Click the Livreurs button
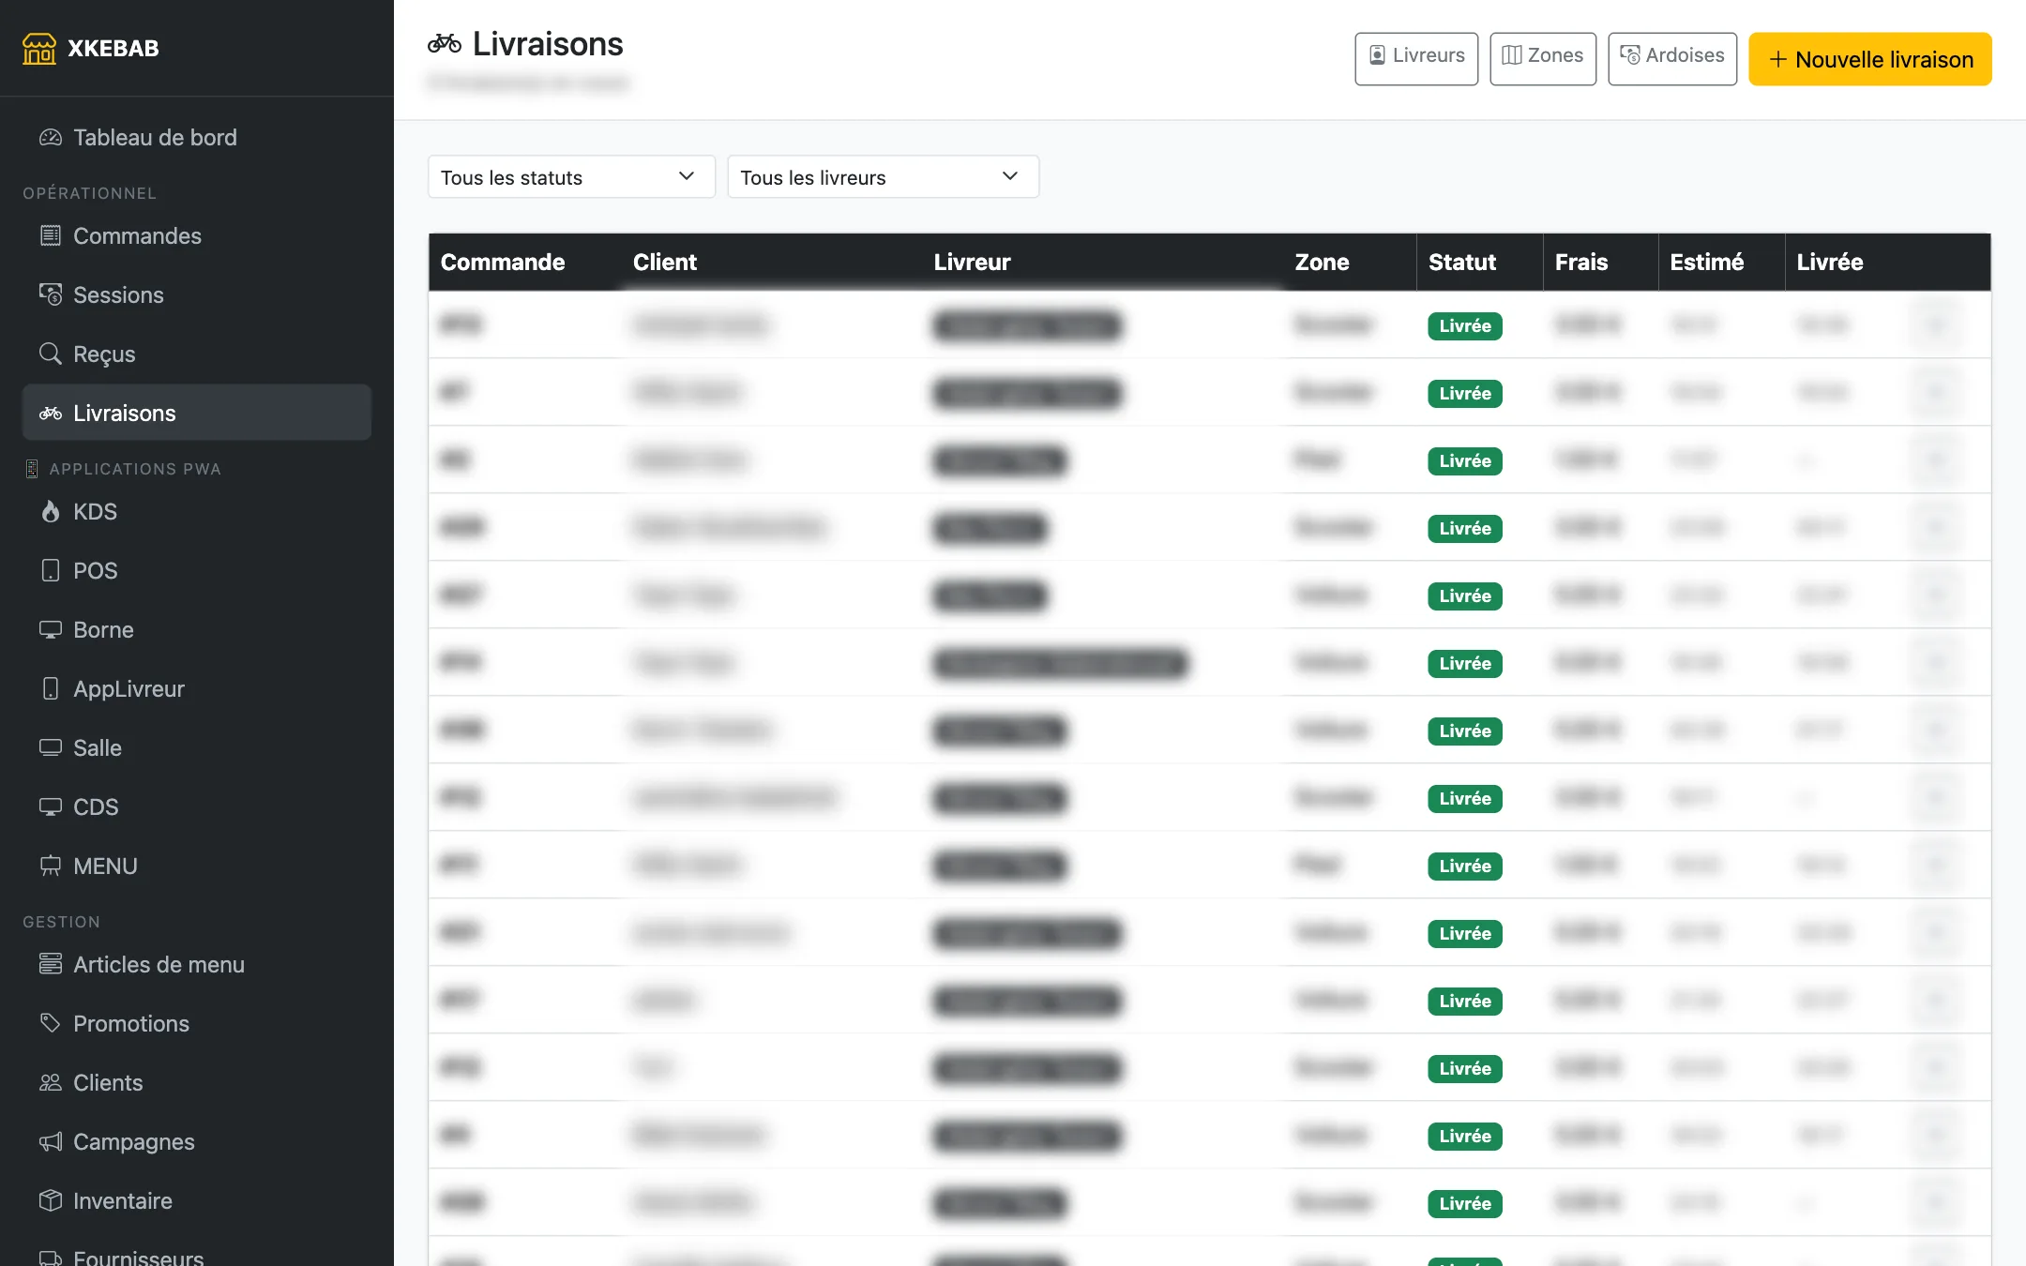Image resolution: width=2026 pixels, height=1266 pixels. (1416, 58)
